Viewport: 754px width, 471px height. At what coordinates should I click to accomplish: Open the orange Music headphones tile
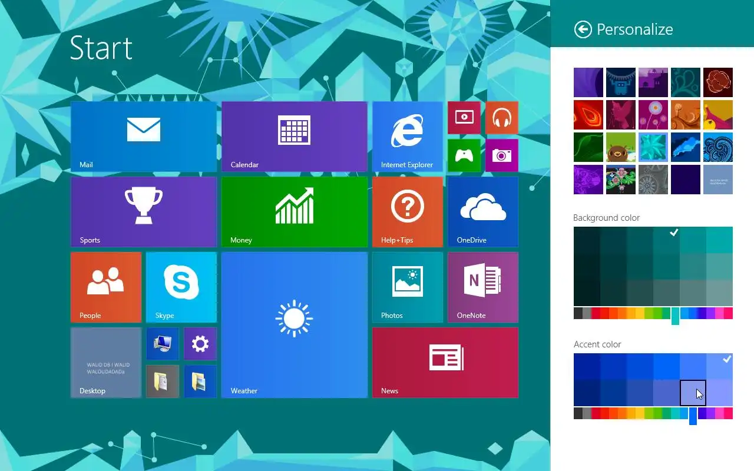(502, 118)
